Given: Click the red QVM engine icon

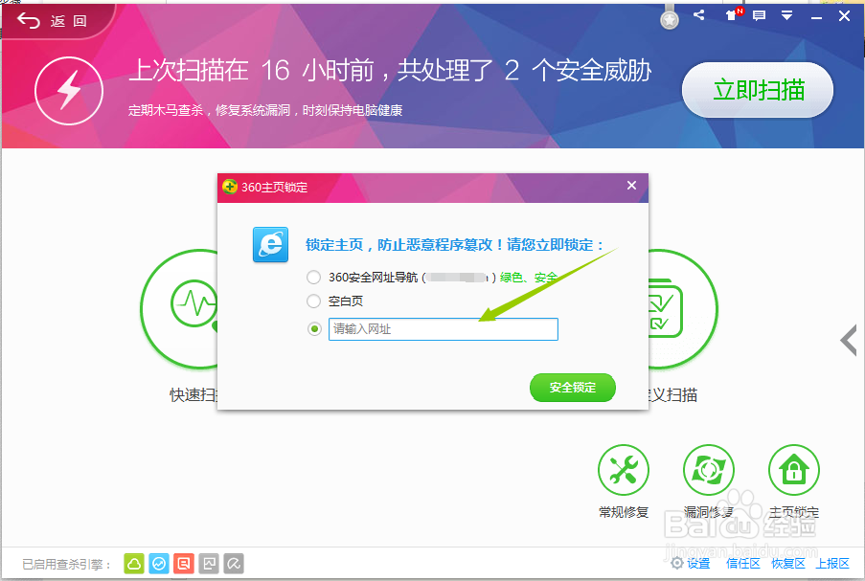Looking at the screenshot, I should point(184,564).
